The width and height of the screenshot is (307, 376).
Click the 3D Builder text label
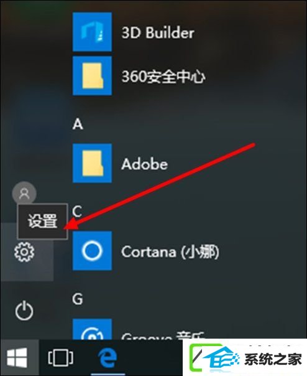point(158,32)
